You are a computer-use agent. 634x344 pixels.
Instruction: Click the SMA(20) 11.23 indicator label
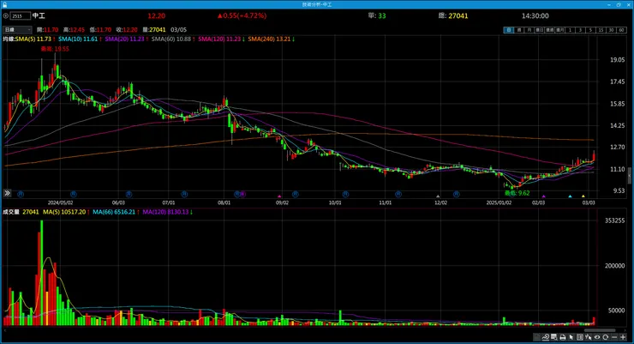point(126,39)
